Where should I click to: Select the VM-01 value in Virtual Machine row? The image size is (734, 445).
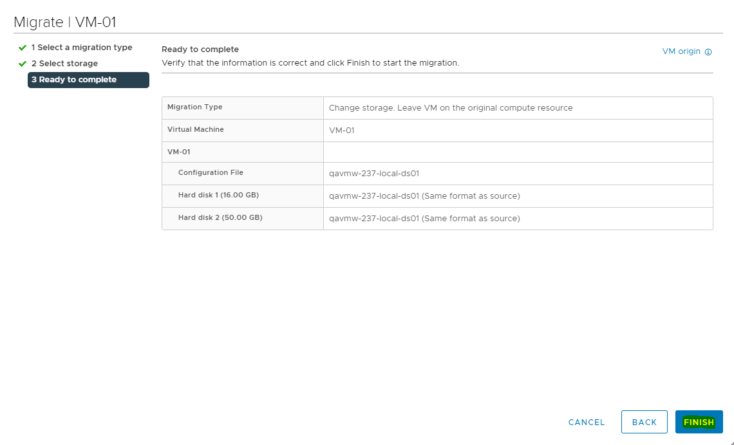point(342,131)
